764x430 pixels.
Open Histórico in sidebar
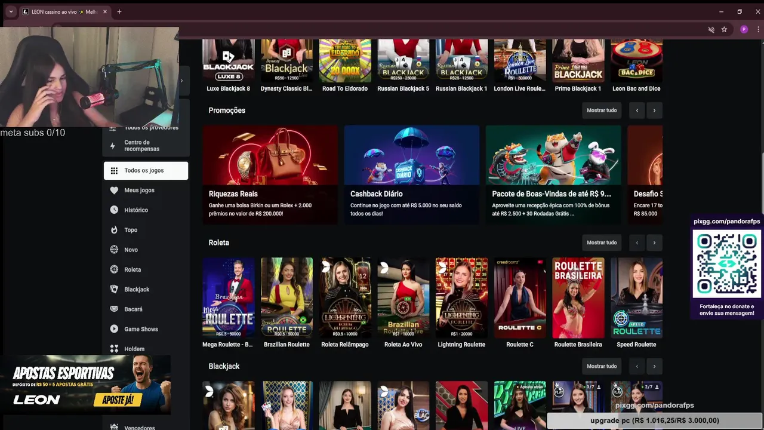click(x=146, y=210)
